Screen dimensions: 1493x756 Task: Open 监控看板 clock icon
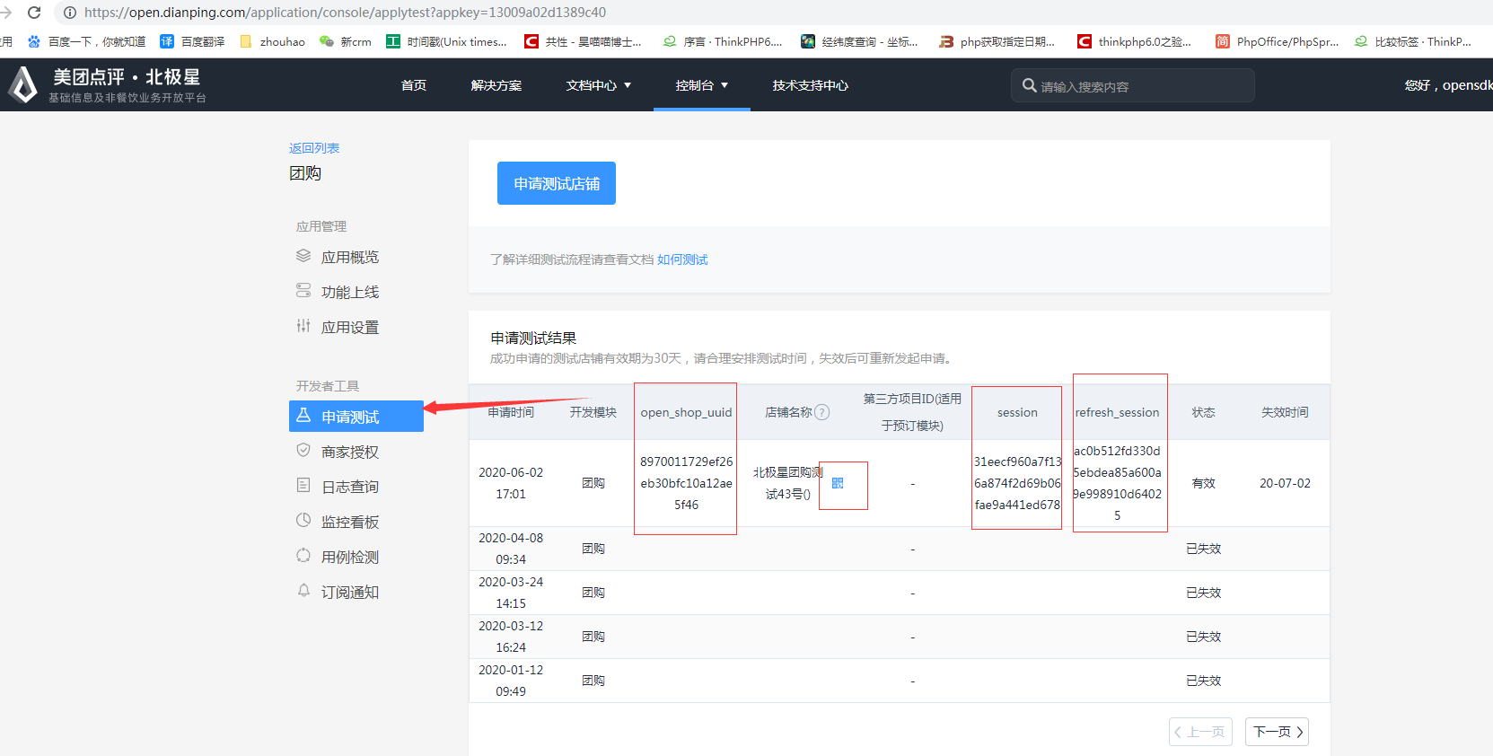[x=303, y=521]
